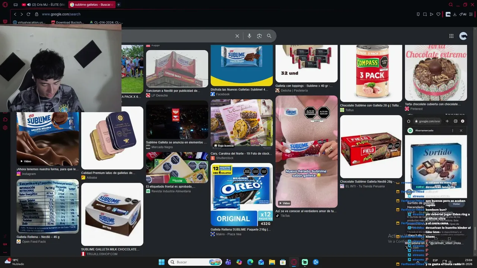Open tab search in the title bar
The width and height of the screenshot is (477, 268).
coord(451,4)
